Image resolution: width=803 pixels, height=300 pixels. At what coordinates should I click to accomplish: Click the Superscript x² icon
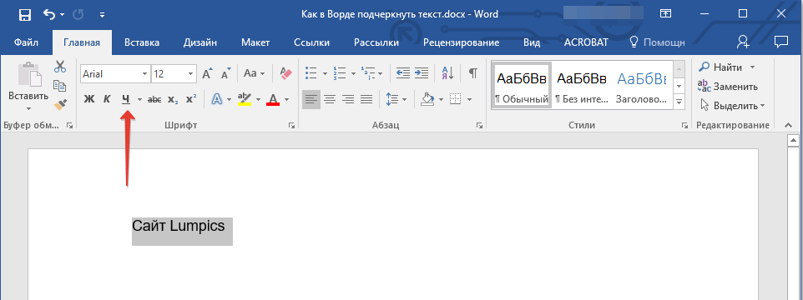click(x=191, y=100)
